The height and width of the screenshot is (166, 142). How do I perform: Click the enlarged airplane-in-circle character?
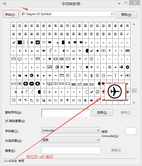[x=115, y=91]
